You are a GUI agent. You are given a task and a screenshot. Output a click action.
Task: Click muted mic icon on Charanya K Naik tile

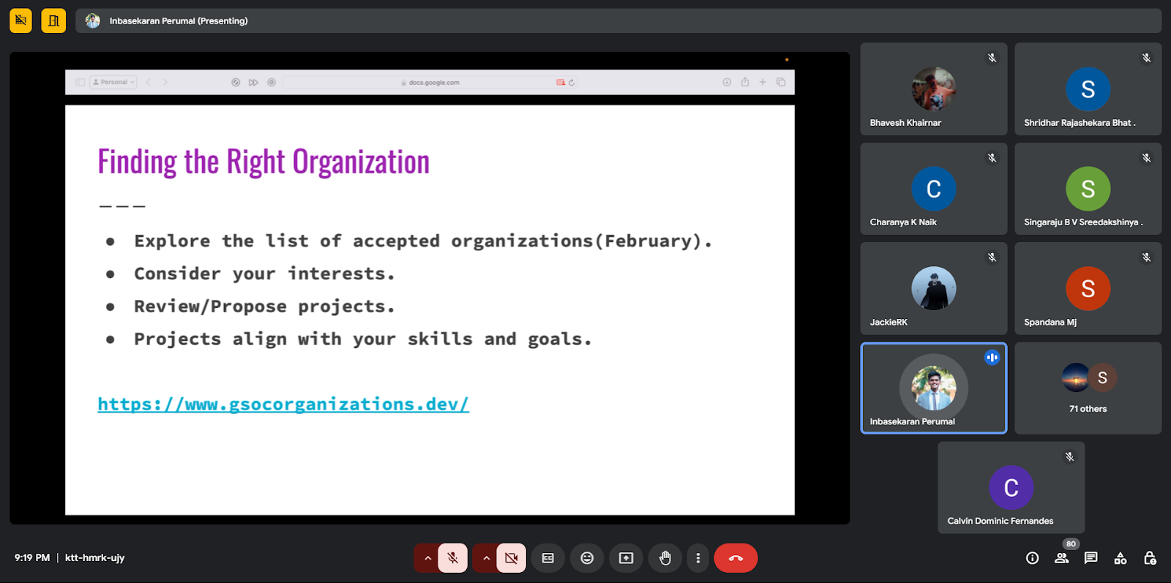click(x=992, y=158)
